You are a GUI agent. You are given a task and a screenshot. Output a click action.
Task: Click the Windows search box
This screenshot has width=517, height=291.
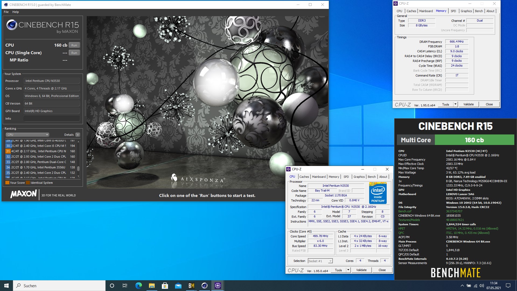[59, 286]
